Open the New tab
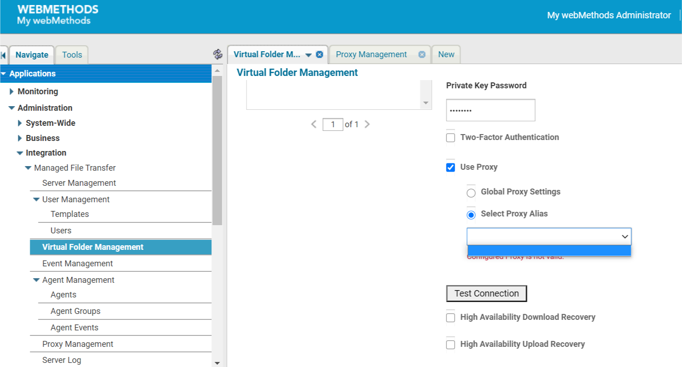This screenshot has width=682, height=367. (x=446, y=54)
